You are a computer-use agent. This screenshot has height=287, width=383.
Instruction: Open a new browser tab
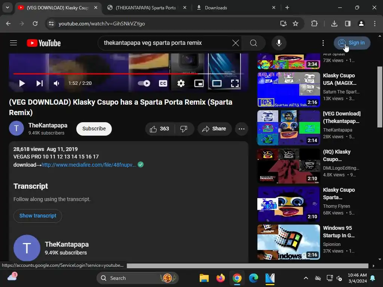[287, 8]
